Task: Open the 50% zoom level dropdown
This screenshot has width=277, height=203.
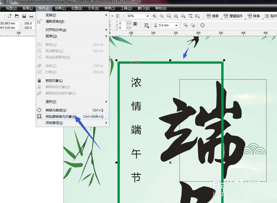Action: [x=147, y=16]
